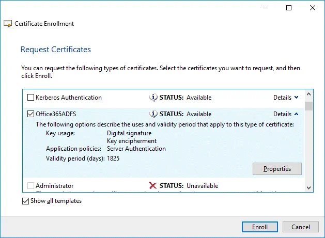
Task: Click the Kerberos Authentication status info icon
Action: point(153,98)
